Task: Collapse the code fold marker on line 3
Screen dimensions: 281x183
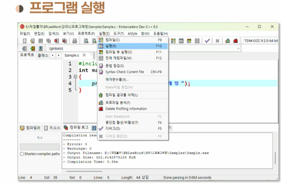Action: point(76,77)
